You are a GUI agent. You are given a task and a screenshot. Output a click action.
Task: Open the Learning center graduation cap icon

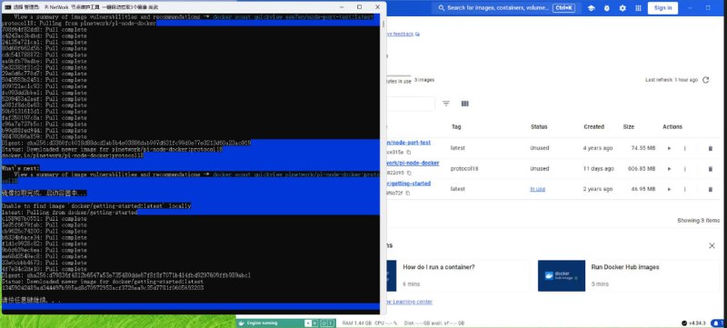point(592,8)
